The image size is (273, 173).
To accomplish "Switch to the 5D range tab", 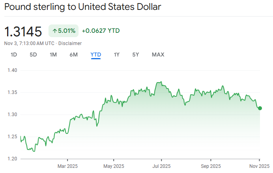I will [33, 55].
